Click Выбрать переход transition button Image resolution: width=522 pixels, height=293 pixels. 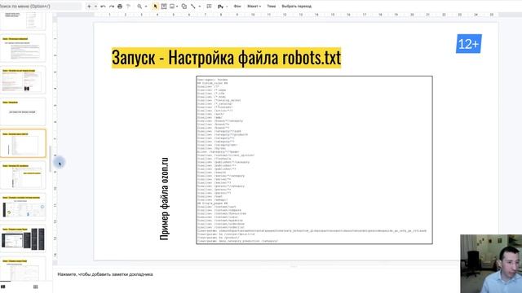click(297, 7)
